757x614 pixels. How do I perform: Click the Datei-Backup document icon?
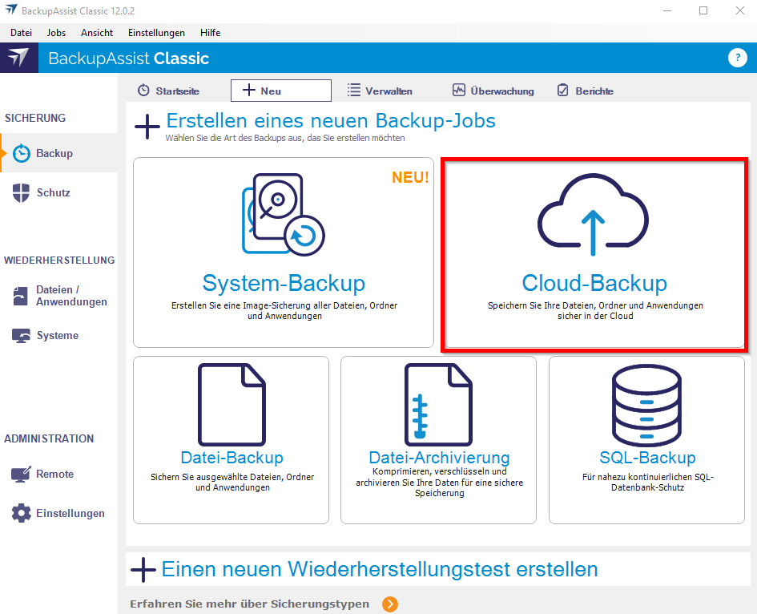click(x=232, y=403)
